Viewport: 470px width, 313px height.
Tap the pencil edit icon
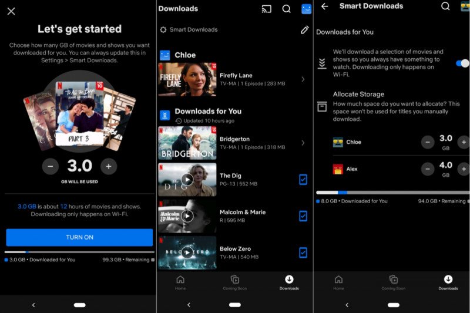[x=304, y=29]
